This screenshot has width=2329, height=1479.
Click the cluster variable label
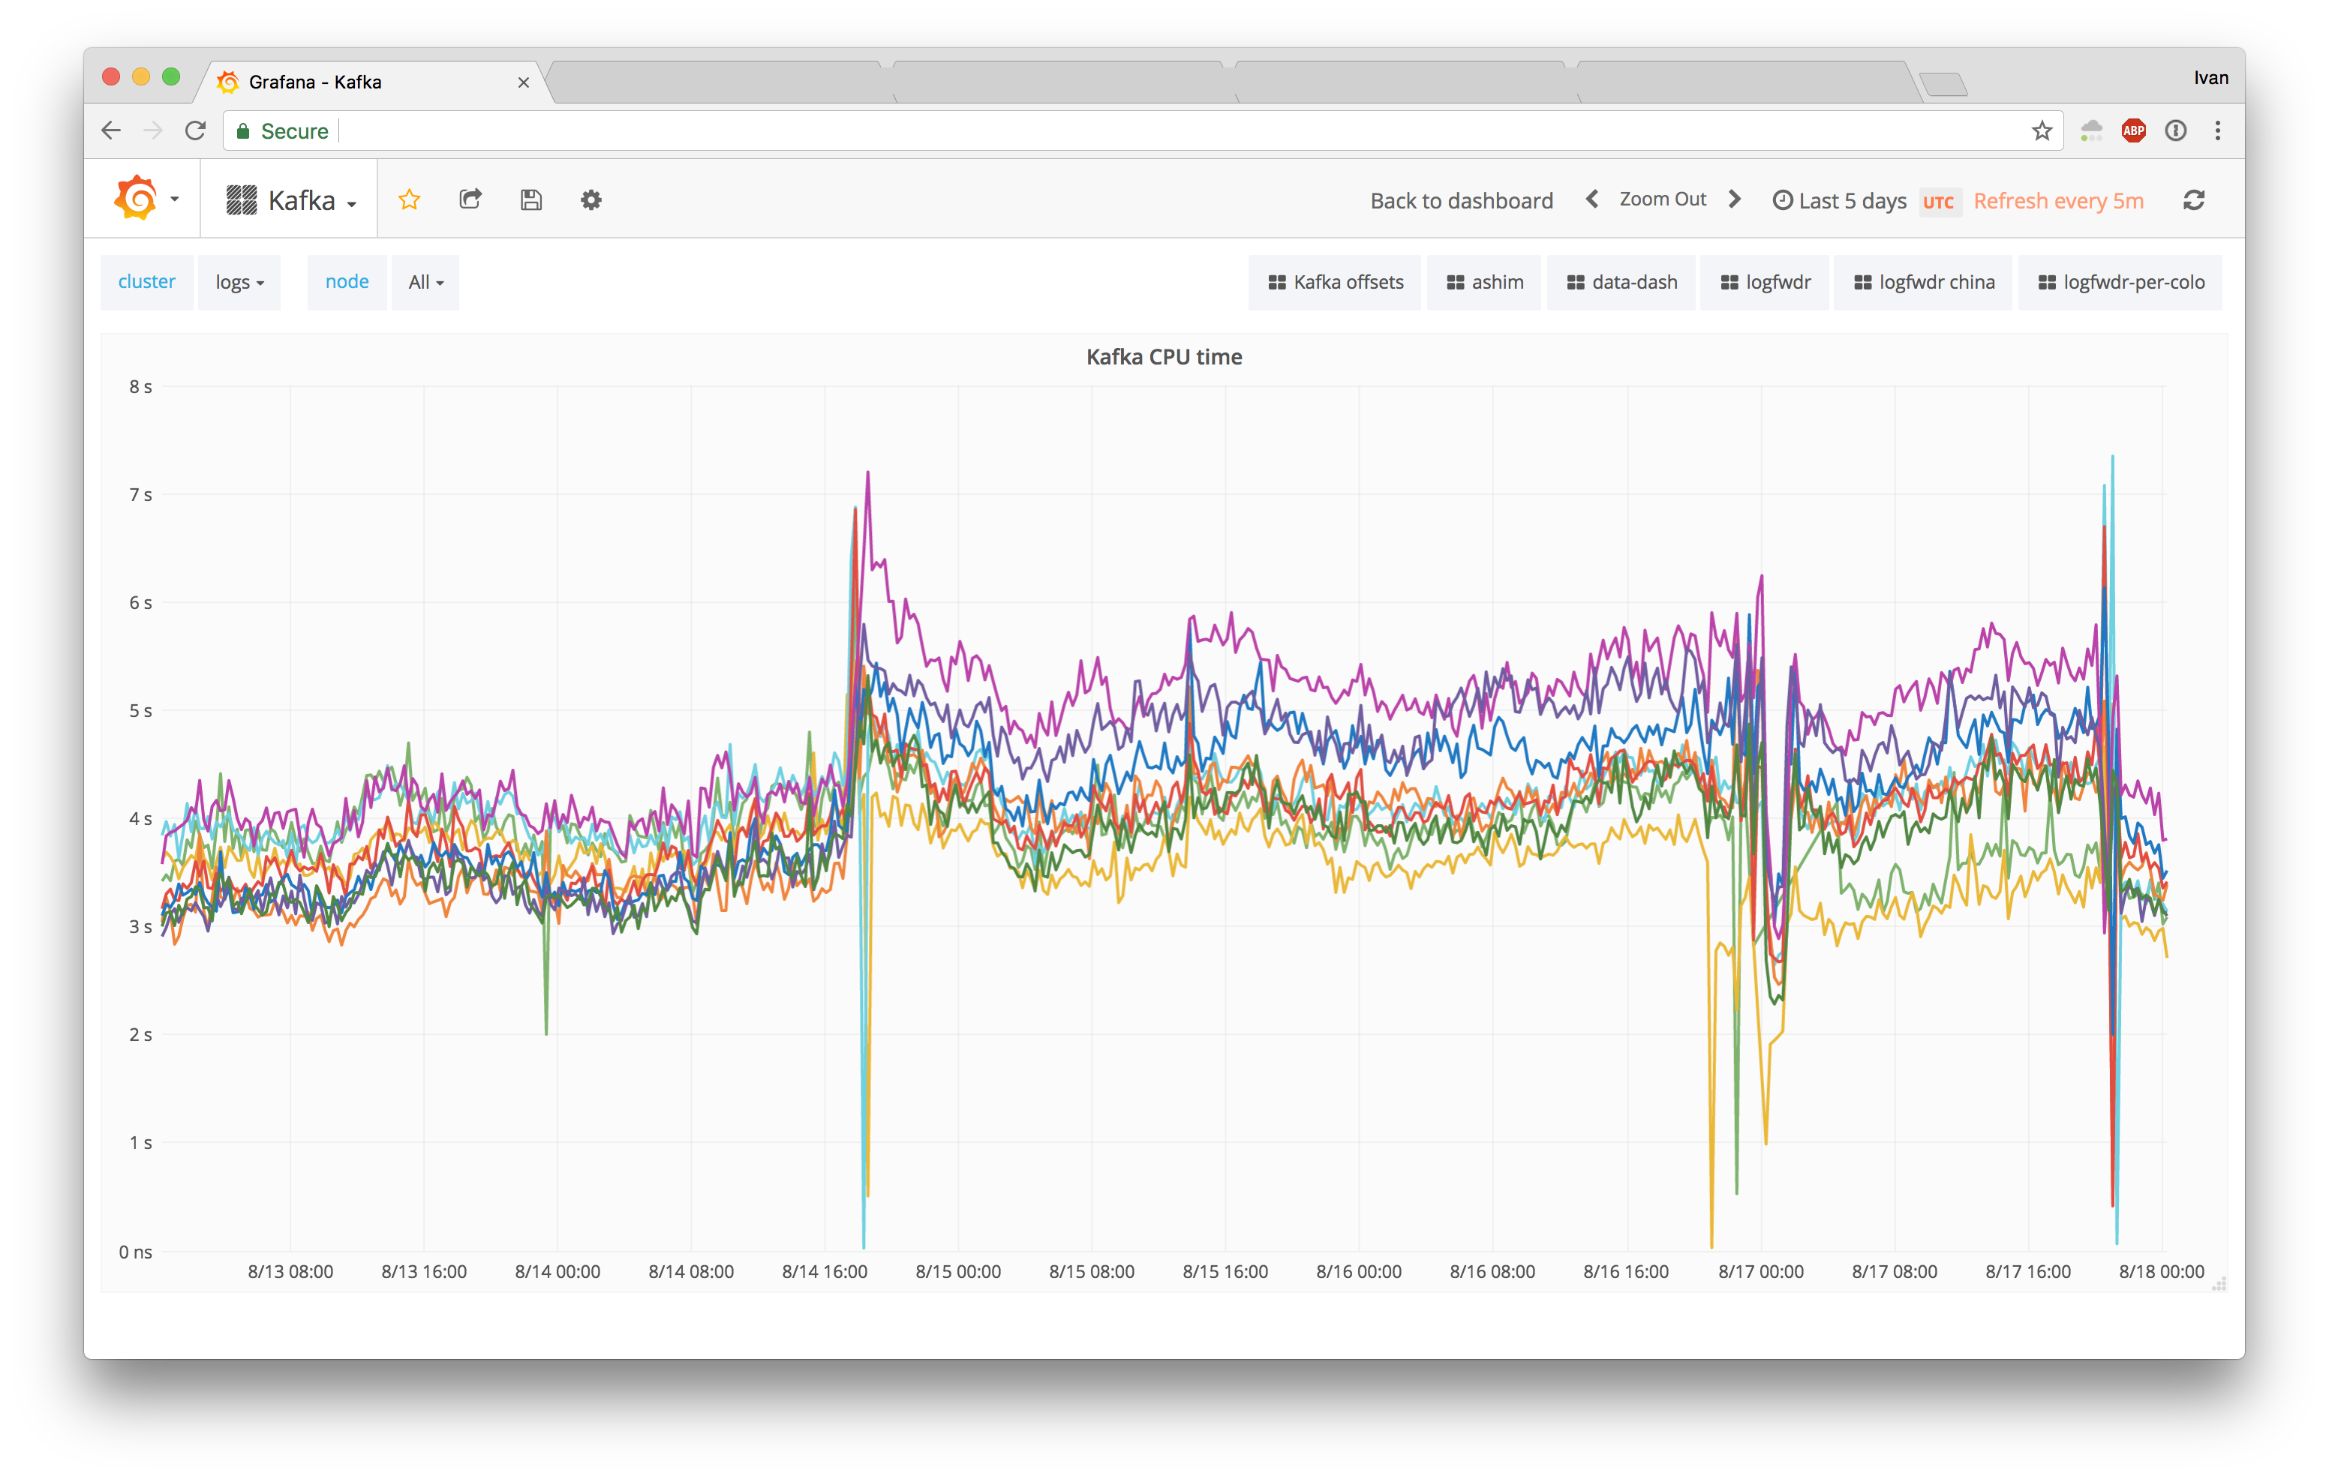(x=146, y=282)
